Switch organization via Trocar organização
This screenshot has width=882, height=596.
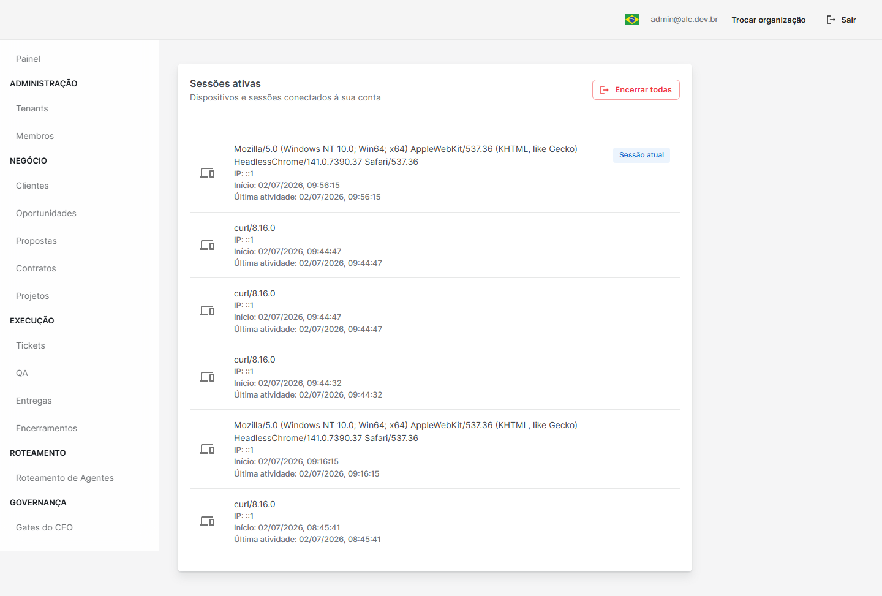click(x=769, y=20)
